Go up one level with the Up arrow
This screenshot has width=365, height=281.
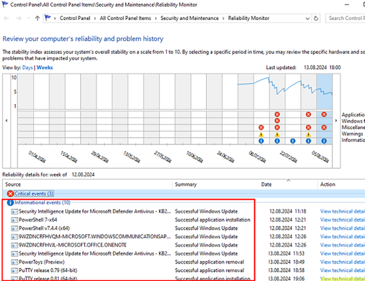[37, 18]
